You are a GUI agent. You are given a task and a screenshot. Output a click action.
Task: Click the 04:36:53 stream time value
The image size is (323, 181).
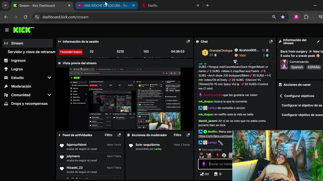178,52
